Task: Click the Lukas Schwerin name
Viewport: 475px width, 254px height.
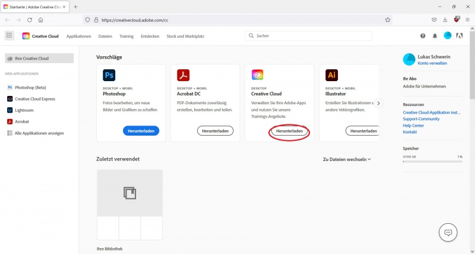Action: tap(434, 57)
